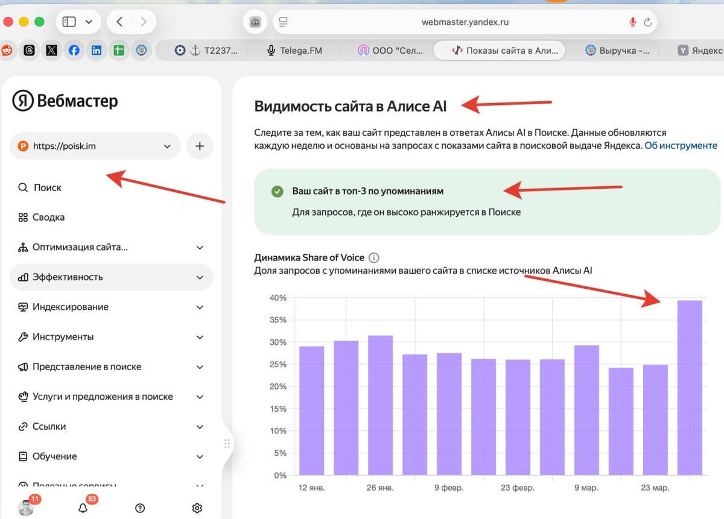Viewport: 724px width, 519px height.
Task: Open the poisk.im site selector dropdown
Action: coord(95,146)
